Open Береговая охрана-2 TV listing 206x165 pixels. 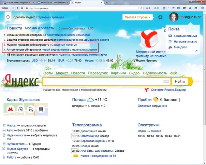tap(94, 141)
